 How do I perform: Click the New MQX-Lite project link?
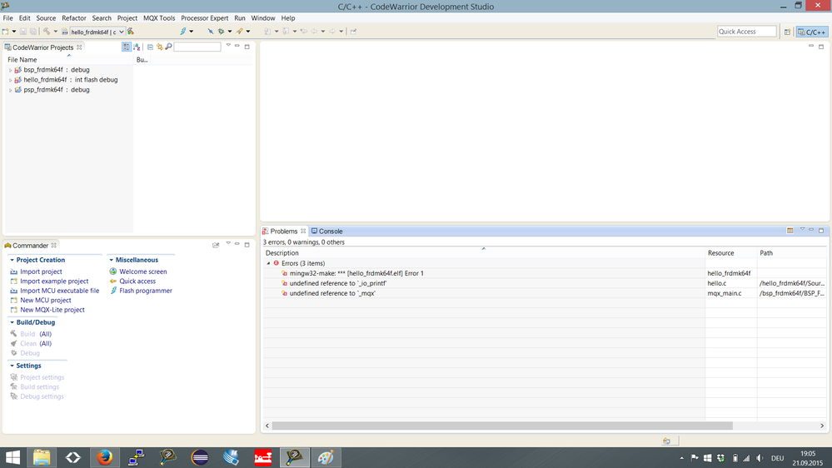tap(52, 310)
